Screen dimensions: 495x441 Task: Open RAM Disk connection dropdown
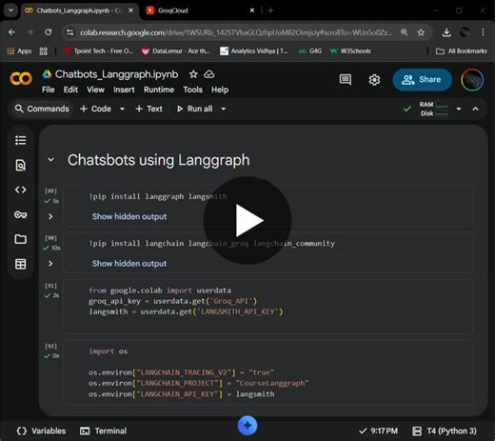pyautogui.click(x=459, y=109)
